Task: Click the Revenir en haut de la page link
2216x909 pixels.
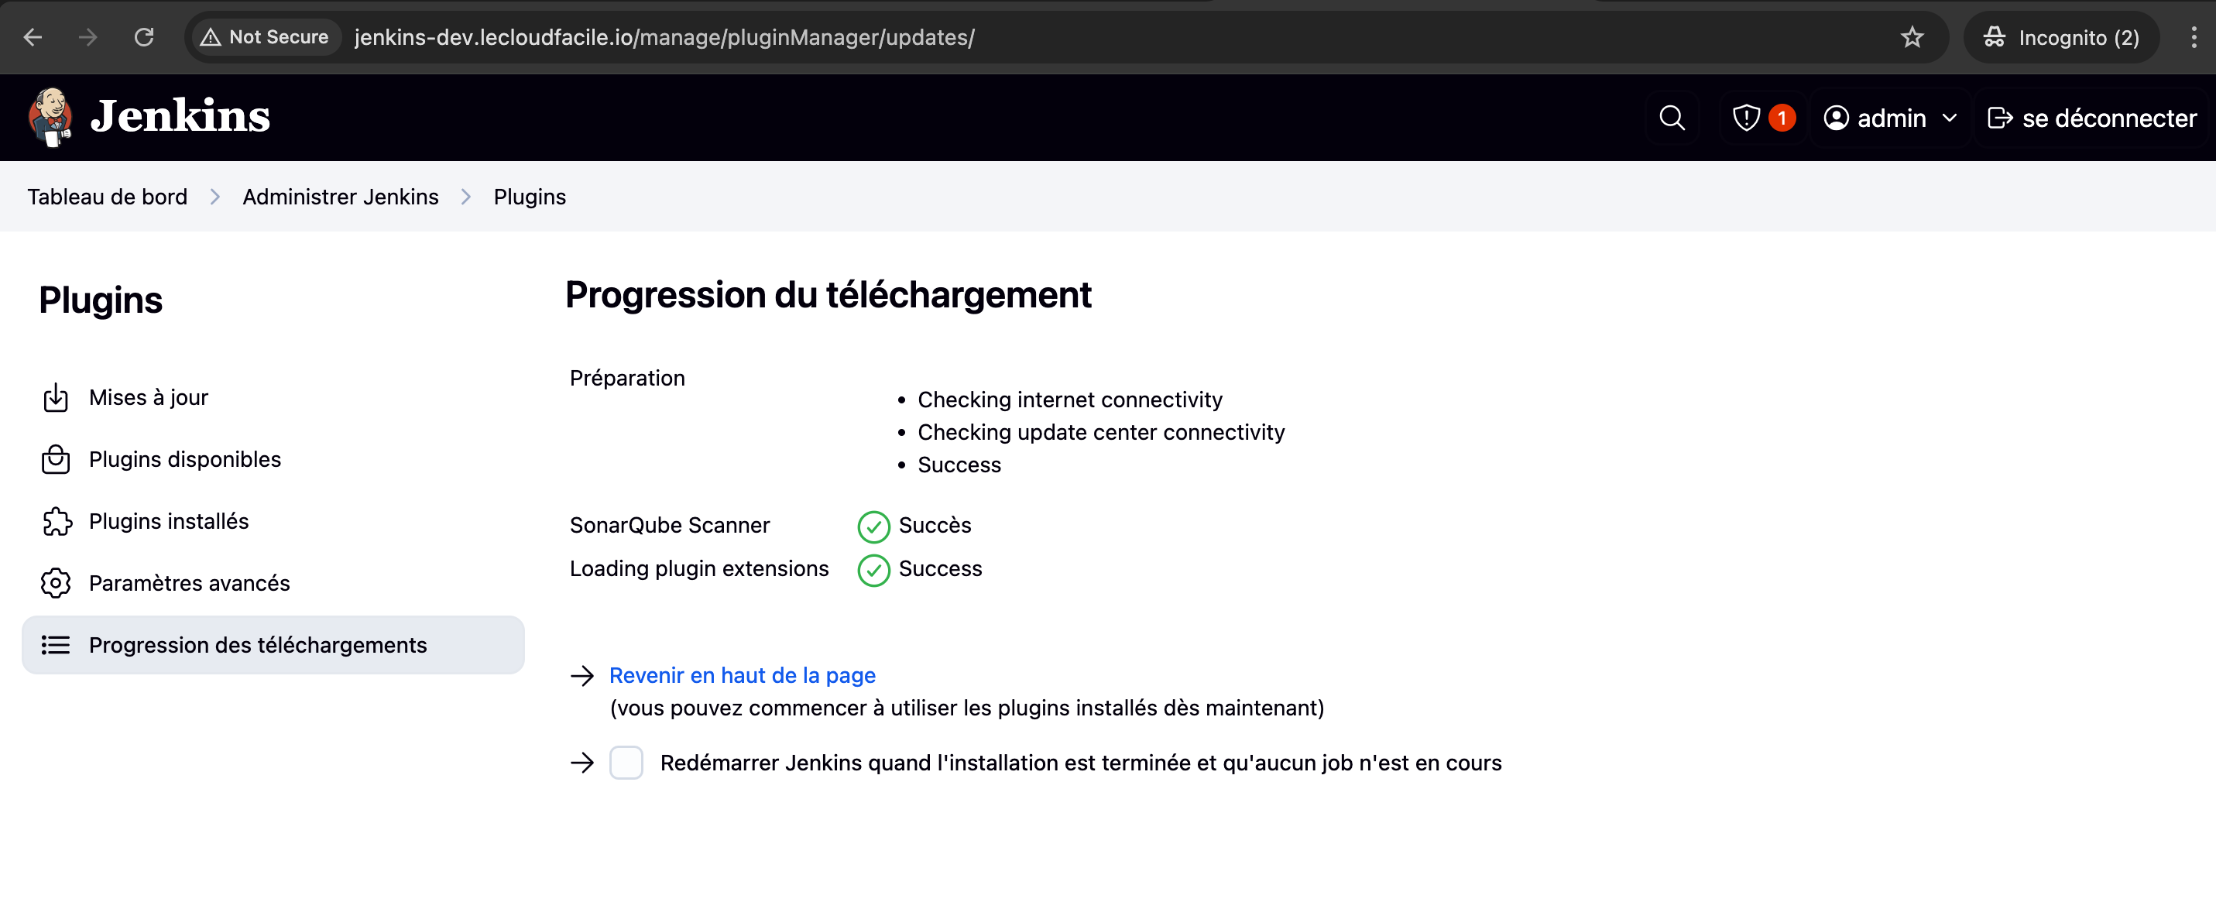Action: pyautogui.click(x=742, y=675)
